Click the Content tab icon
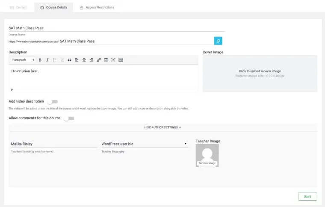325x207 pixels. click(x=12, y=7)
